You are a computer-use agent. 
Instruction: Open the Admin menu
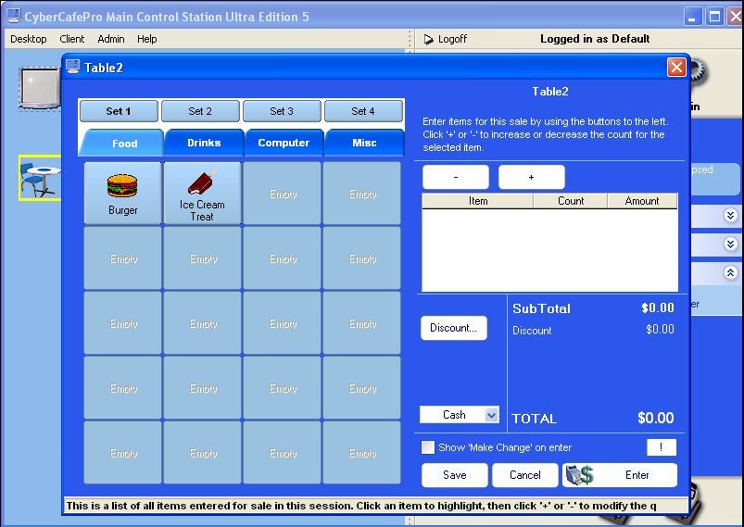tap(111, 39)
